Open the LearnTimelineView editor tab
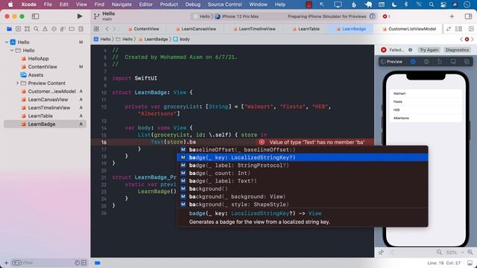The image size is (477, 268). click(254, 29)
